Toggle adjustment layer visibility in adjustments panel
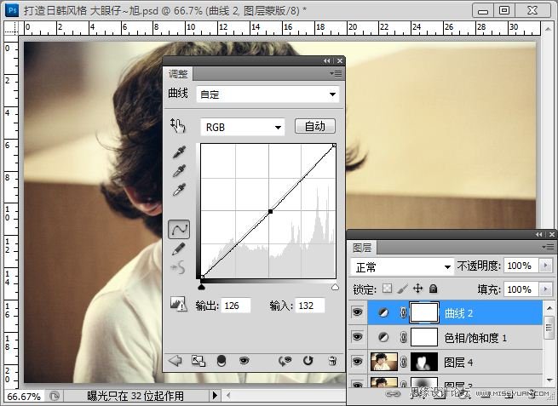Screen dimensions: 558x406 click(244, 361)
